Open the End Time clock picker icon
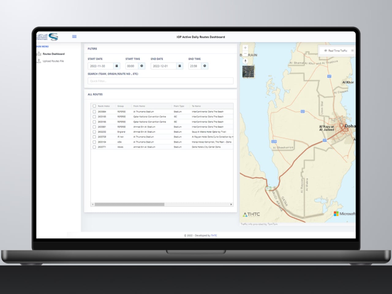Screen dimensions: 392x294 point(205,66)
